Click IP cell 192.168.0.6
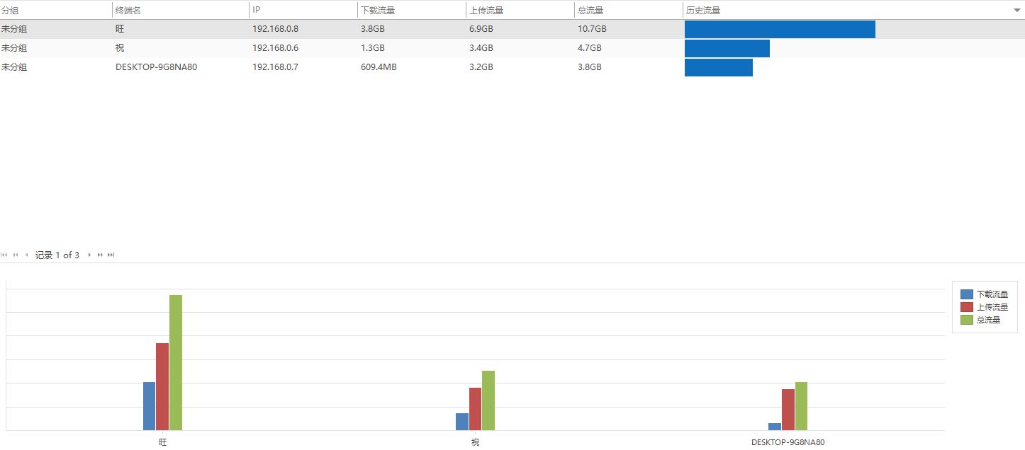This screenshot has height=450, width=1025. (303, 48)
